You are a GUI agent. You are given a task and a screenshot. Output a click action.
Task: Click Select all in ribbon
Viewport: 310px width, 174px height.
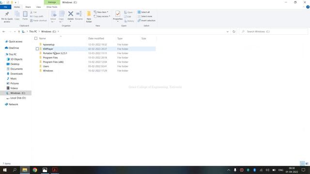tap(144, 12)
